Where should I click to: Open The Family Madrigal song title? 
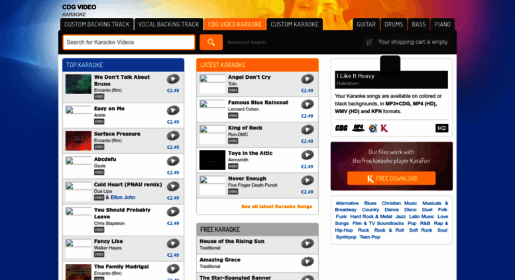121,267
